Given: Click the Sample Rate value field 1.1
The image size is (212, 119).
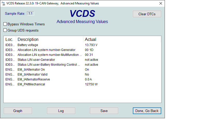Looking at the screenshot, I should pos(31,13).
